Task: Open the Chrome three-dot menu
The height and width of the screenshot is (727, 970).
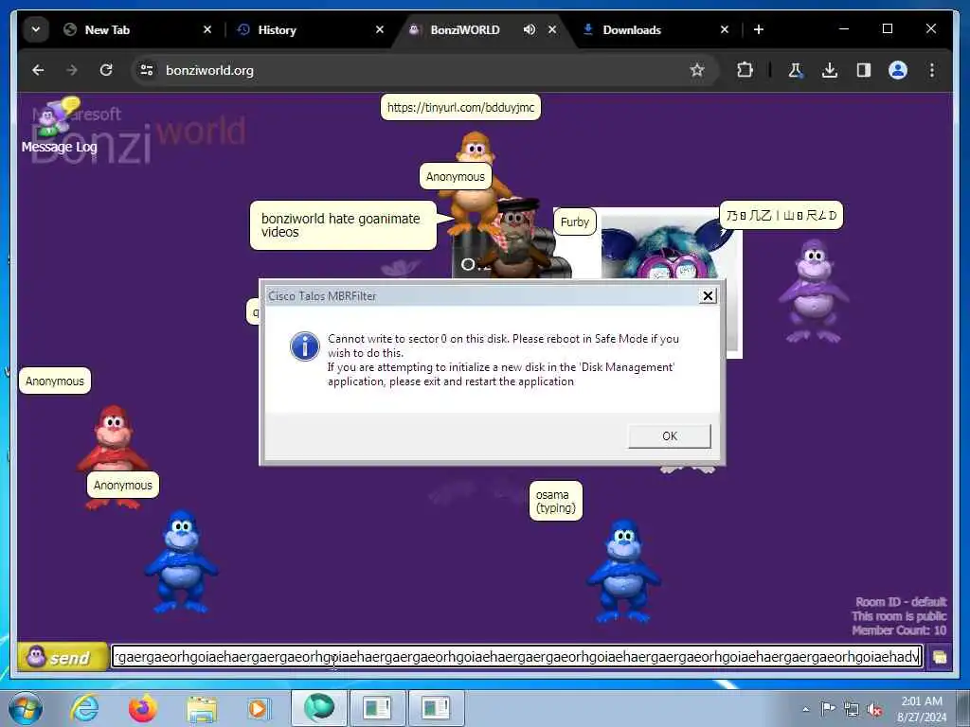Action: click(932, 70)
